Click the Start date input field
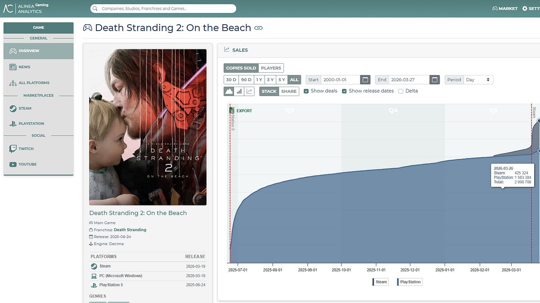The height and width of the screenshot is (303, 540). point(341,79)
